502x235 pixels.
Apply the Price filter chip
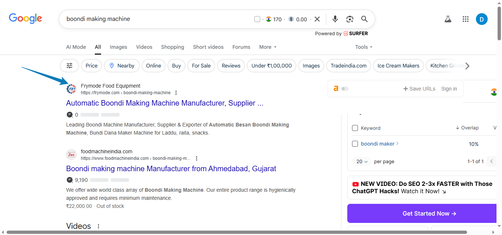[x=92, y=66]
